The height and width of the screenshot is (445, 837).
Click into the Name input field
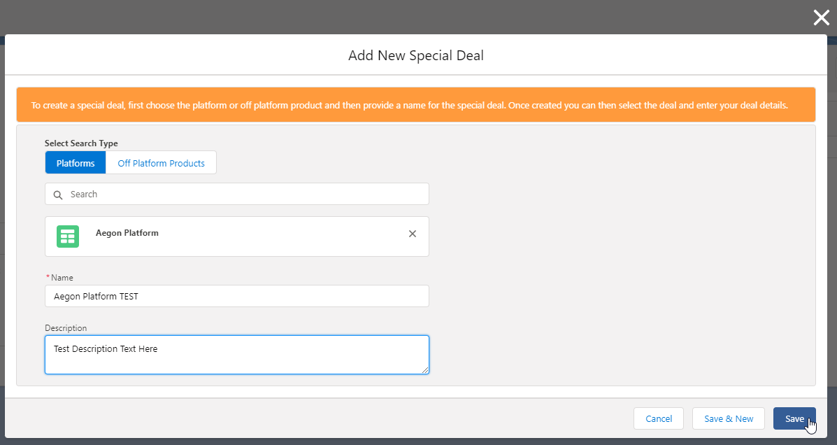[x=237, y=296]
